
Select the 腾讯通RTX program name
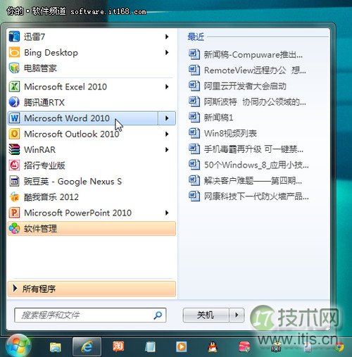pos(44,102)
